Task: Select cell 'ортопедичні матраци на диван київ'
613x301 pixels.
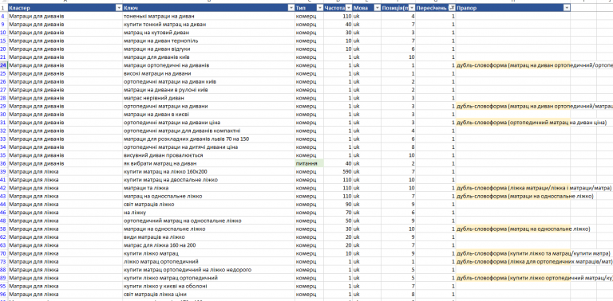Action: pos(208,82)
